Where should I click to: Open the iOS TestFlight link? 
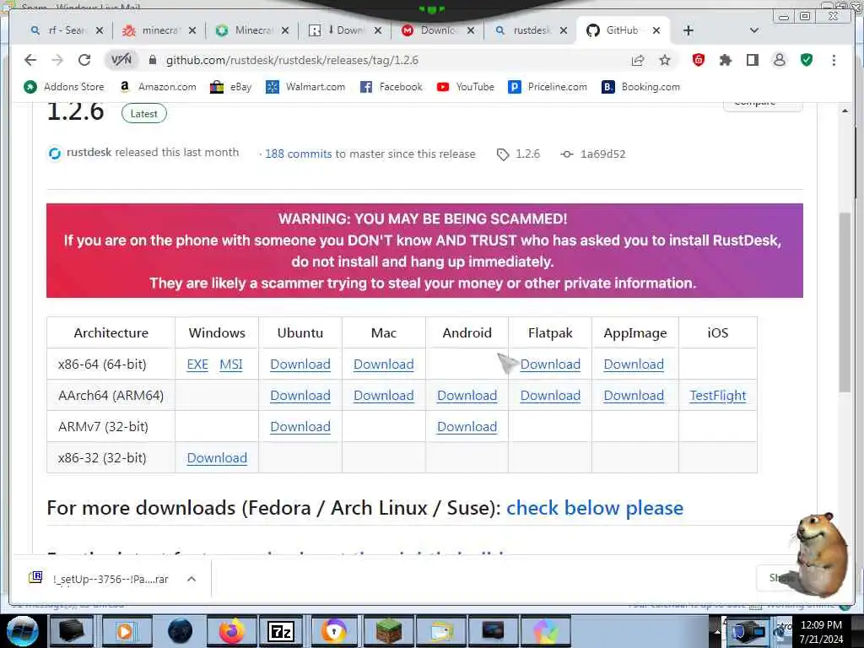pos(717,396)
